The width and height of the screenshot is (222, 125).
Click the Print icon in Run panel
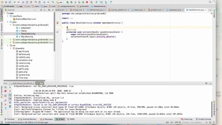[10, 102]
